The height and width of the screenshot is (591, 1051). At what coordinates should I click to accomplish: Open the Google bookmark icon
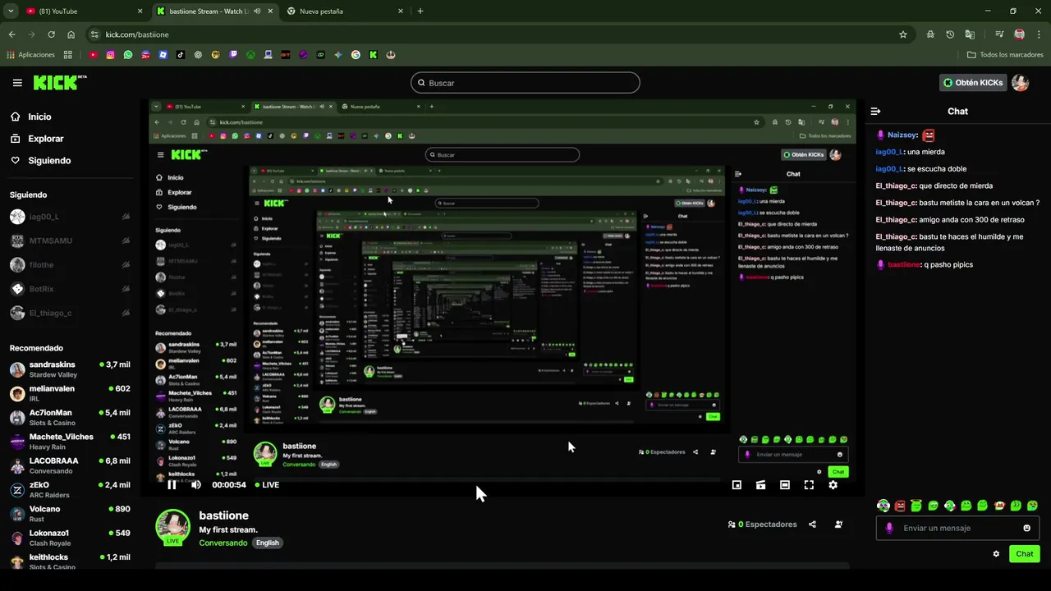click(356, 55)
